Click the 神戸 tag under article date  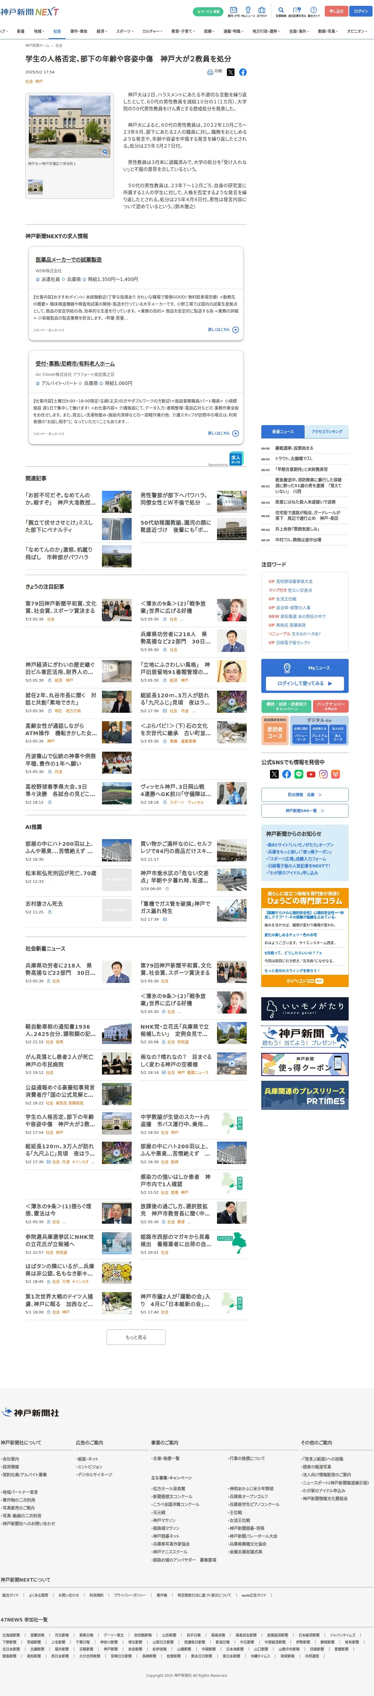[39, 82]
